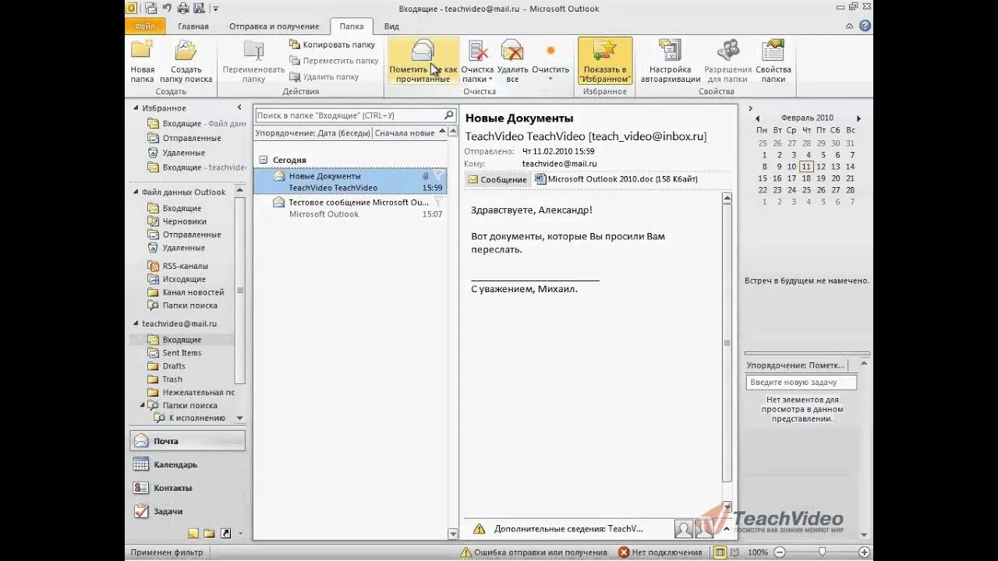Toggle Показать в Избранном button
The height and width of the screenshot is (561, 998).
(x=605, y=62)
